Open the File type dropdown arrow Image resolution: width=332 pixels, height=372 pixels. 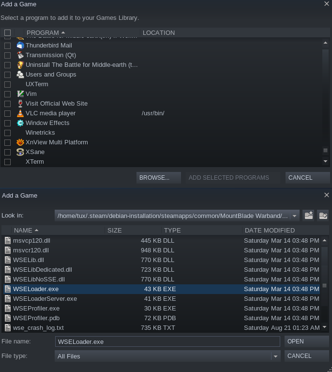coord(275,356)
